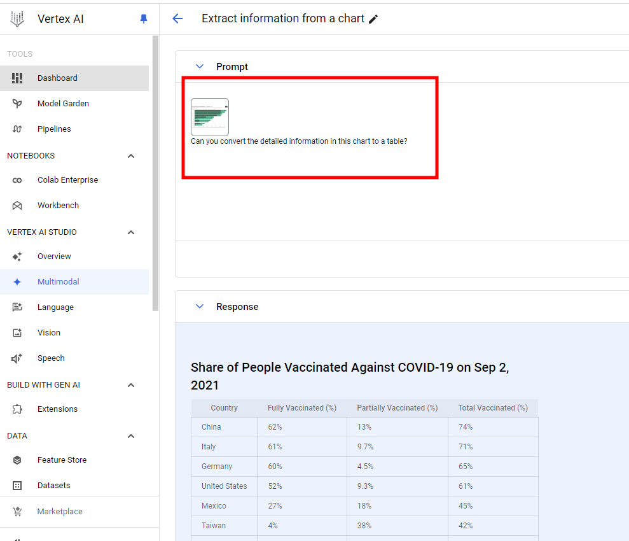Click the blue pin icon beside Vertex AI

(144, 19)
